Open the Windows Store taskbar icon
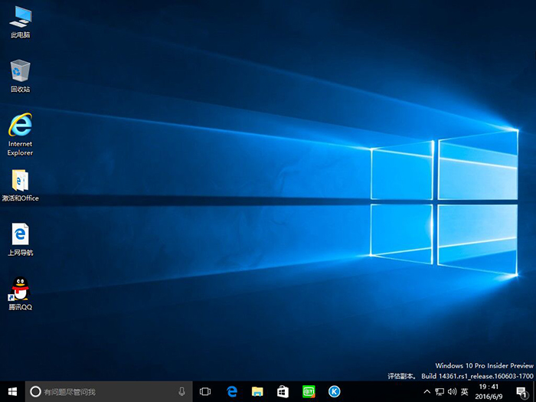 point(283,391)
